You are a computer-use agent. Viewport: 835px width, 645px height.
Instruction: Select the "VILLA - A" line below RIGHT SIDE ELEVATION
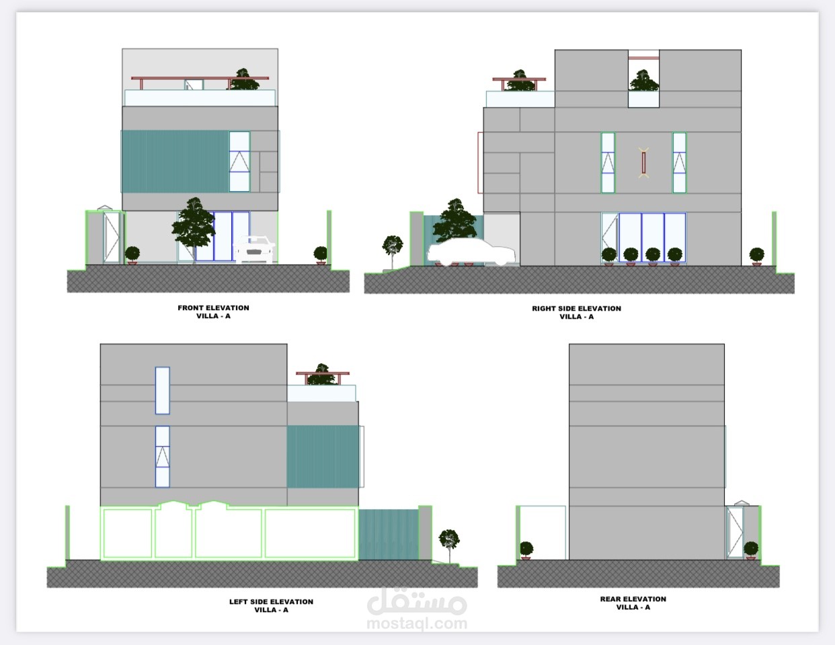[x=576, y=317]
